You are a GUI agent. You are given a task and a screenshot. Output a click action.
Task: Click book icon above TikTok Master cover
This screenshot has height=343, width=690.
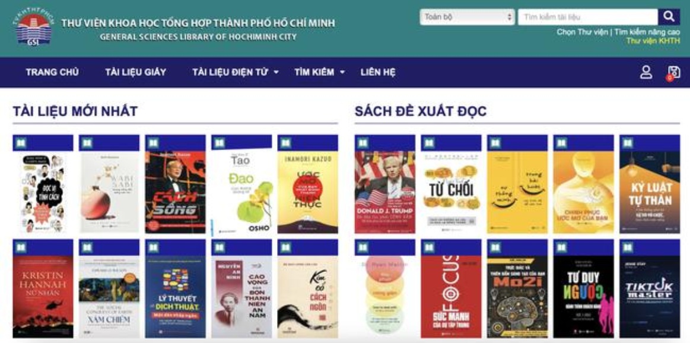click(x=628, y=248)
